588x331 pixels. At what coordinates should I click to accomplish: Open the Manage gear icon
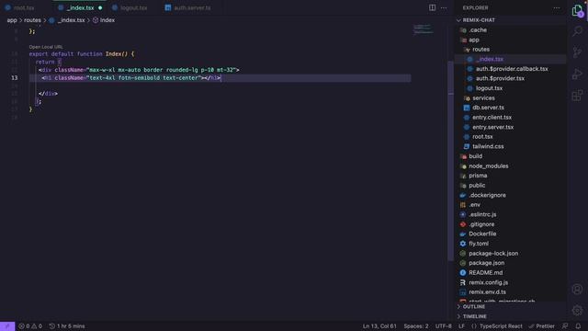tap(577, 311)
